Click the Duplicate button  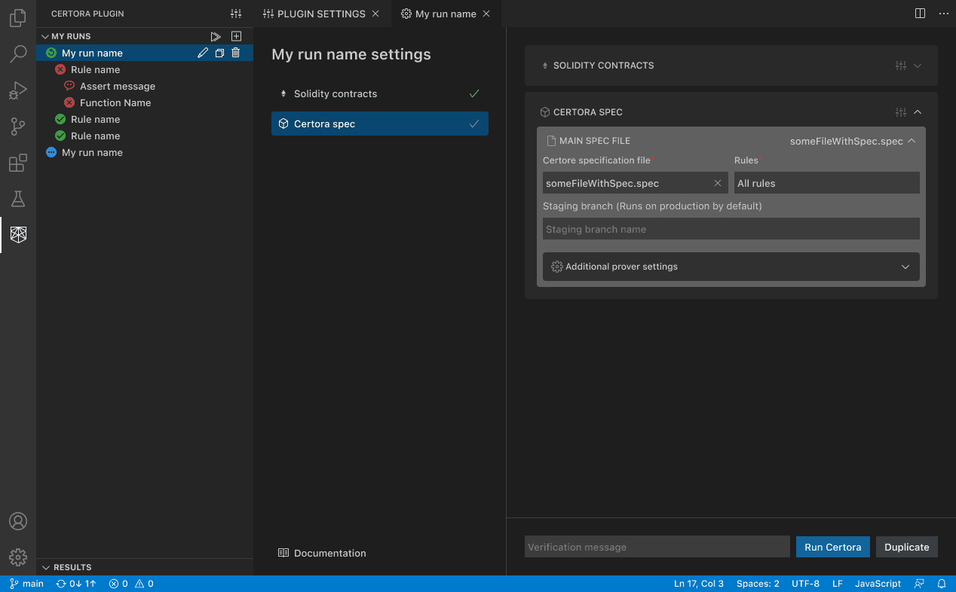point(907,547)
